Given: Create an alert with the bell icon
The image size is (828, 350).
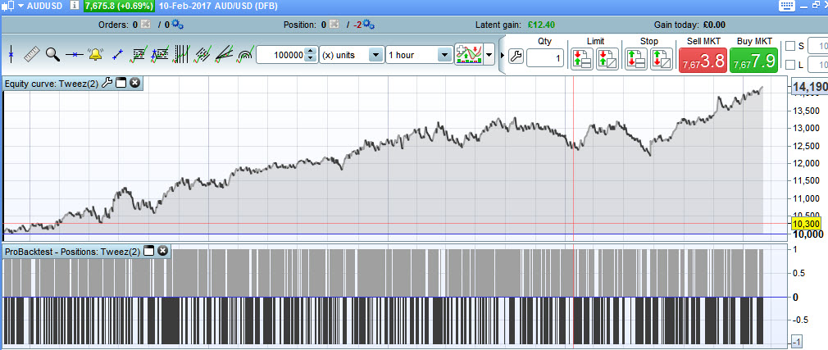Looking at the screenshot, I should pyautogui.click(x=96, y=54).
